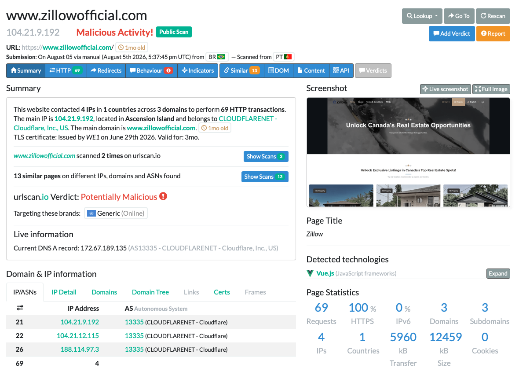Switch to the IP Detail tab
519x379 pixels.
(64, 292)
